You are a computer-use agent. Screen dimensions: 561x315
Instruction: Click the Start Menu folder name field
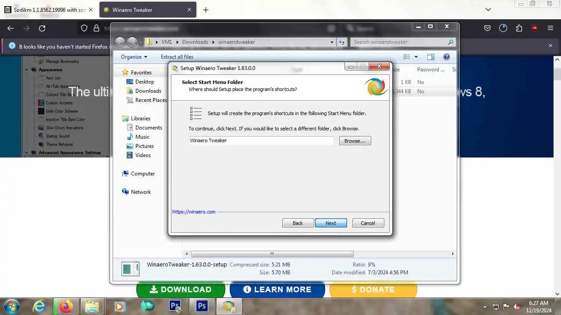click(x=261, y=140)
